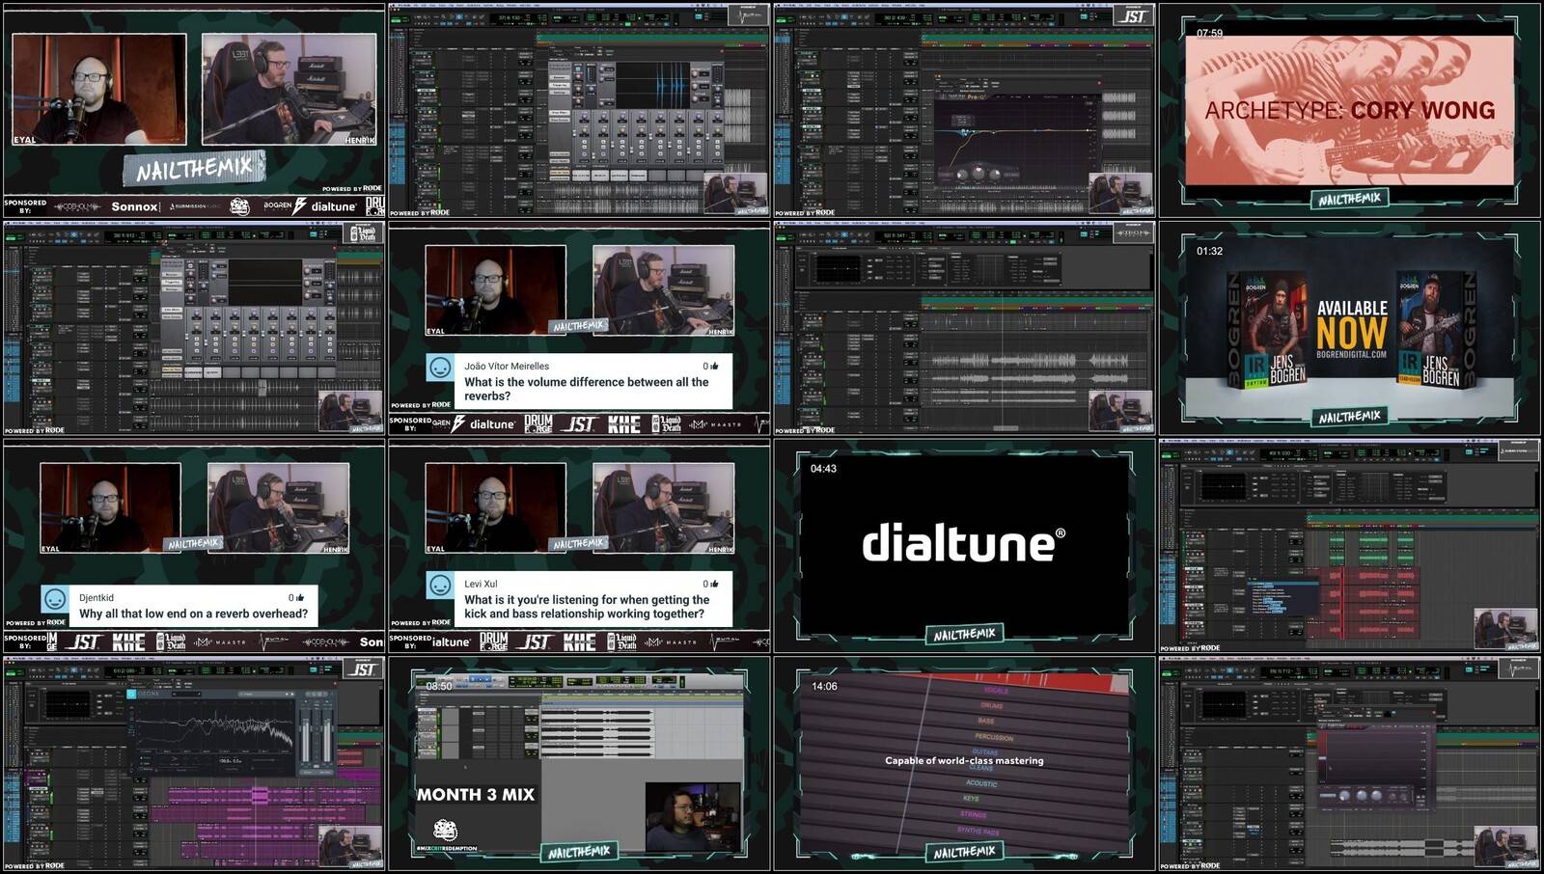Click the 08:50 timestamp on Month 3 Mix
This screenshot has height=874, width=1544.
pos(439,687)
